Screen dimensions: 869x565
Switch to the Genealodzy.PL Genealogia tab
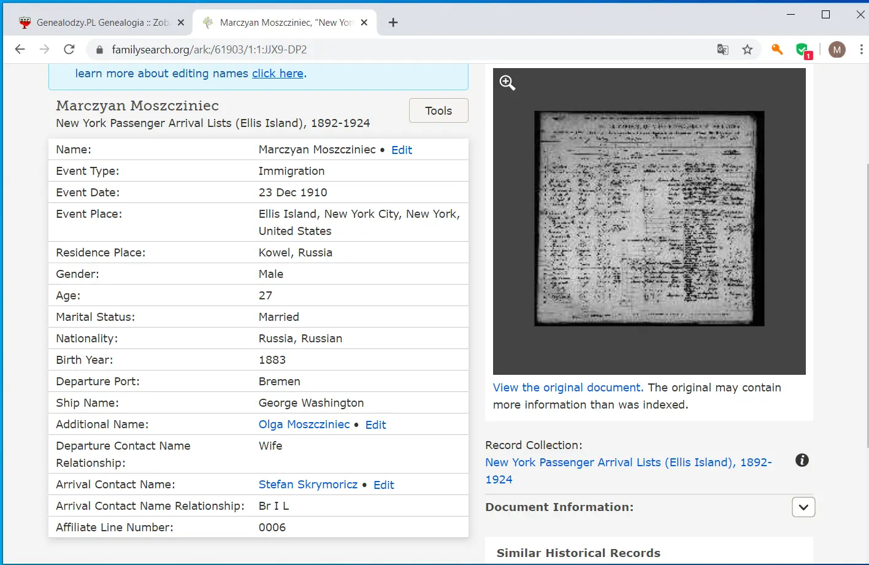point(101,23)
